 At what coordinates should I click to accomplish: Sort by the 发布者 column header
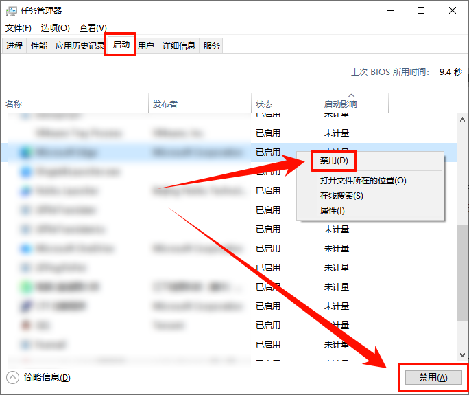pyautogui.click(x=200, y=104)
